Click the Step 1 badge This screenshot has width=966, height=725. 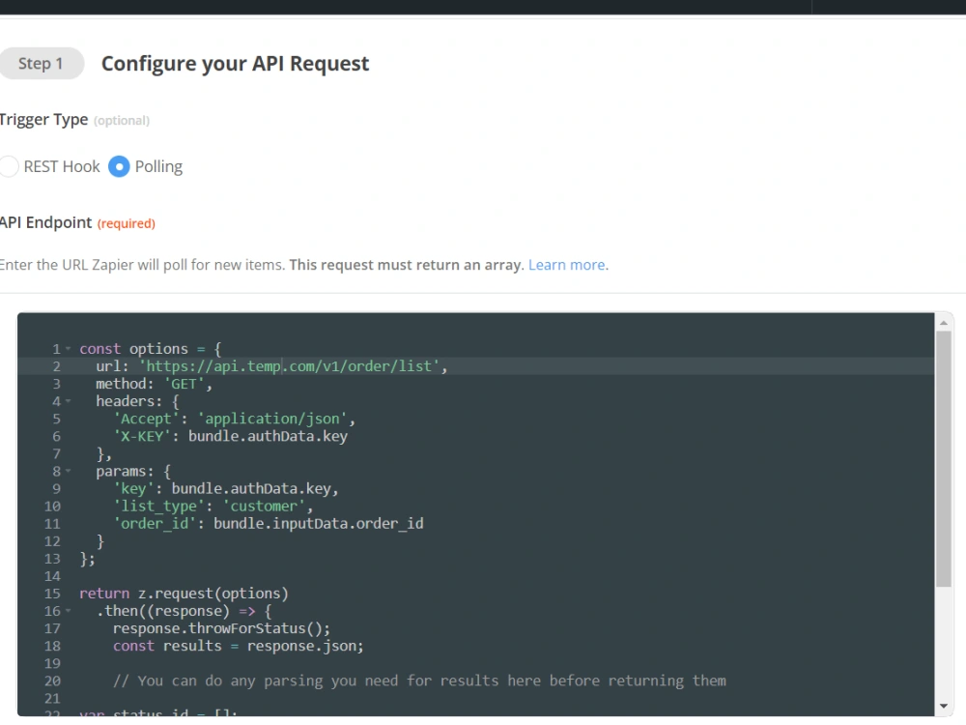pos(42,63)
